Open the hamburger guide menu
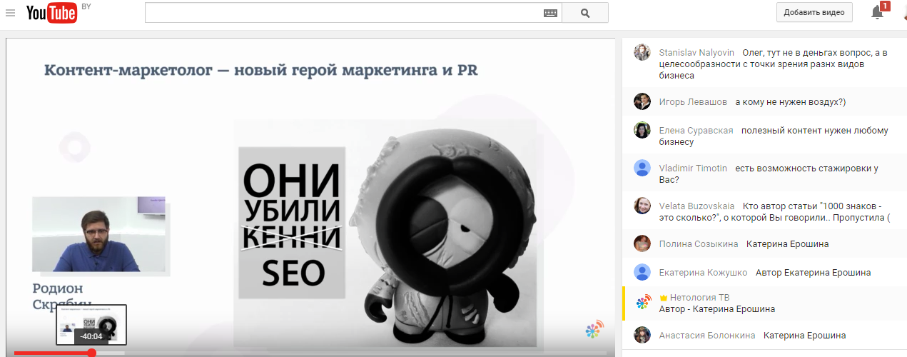The width and height of the screenshot is (907, 357). point(10,13)
